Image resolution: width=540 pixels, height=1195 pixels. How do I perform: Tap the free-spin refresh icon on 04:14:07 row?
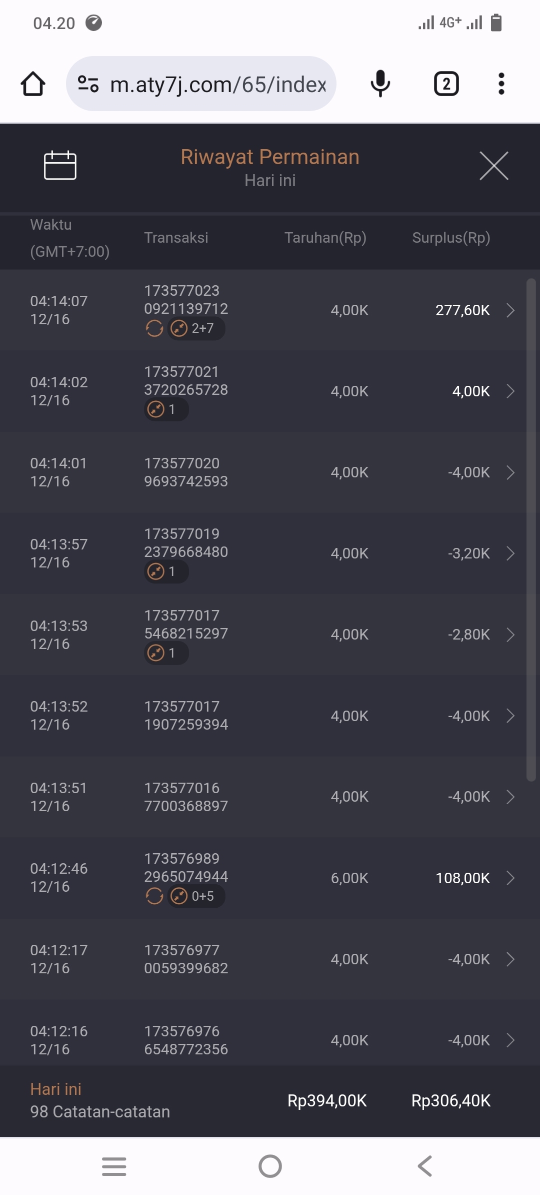point(154,329)
